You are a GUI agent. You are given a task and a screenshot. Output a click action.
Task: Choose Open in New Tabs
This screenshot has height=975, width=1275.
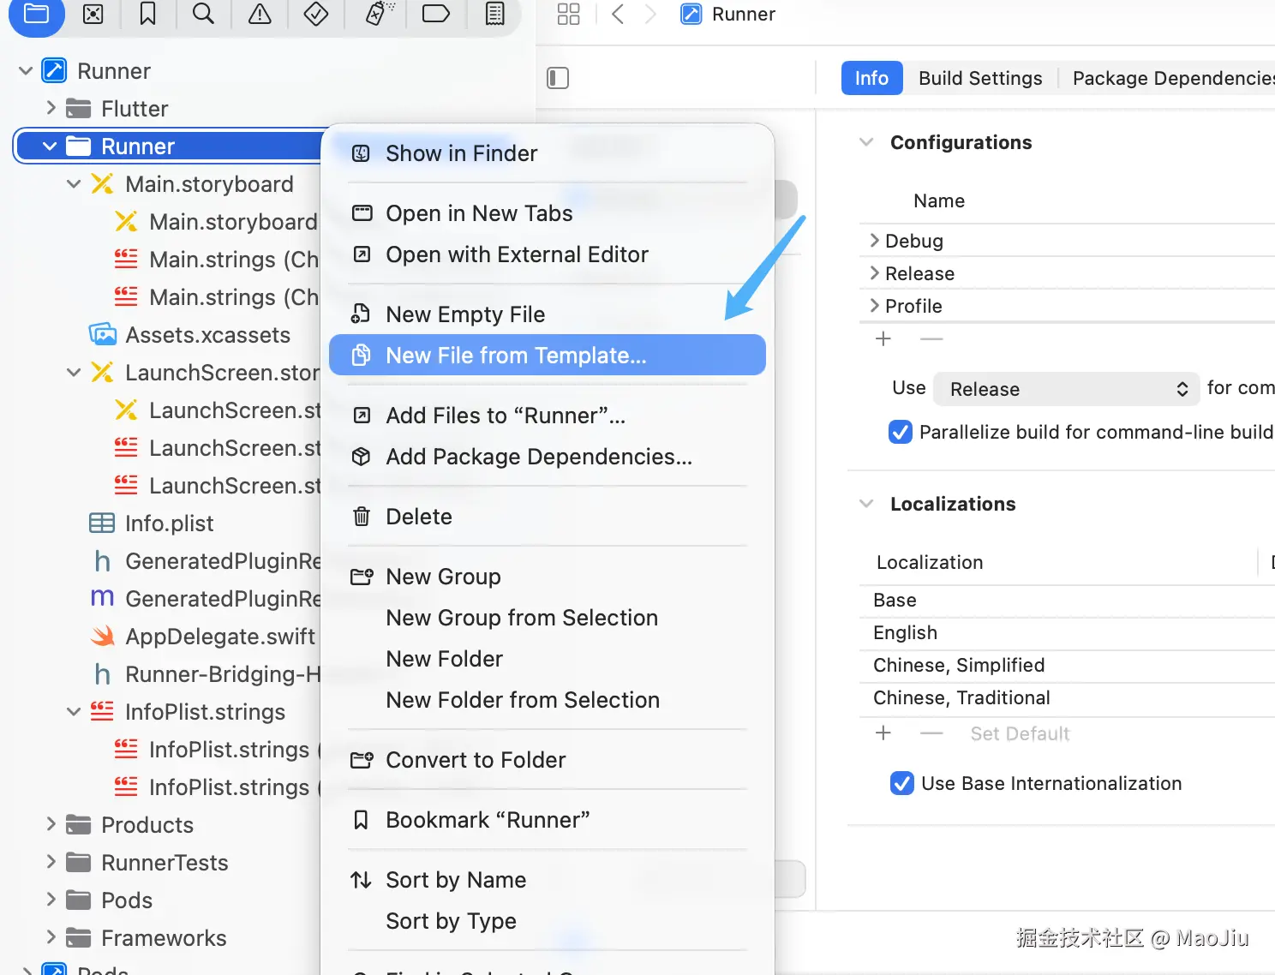pos(547,213)
